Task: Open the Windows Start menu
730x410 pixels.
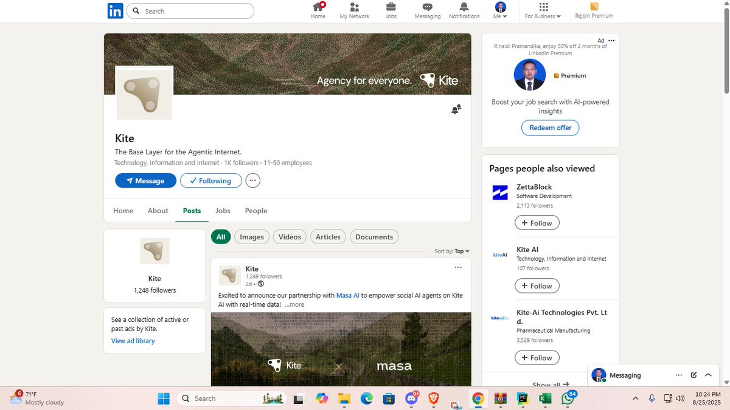Action: pyautogui.click(x=164, y=398)
